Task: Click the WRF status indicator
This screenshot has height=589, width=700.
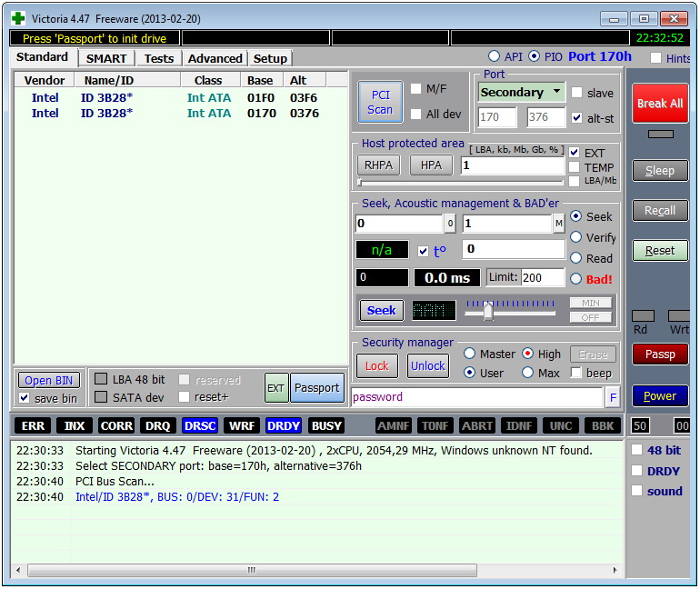Action: pyautogui.click(x=242, y=425)
